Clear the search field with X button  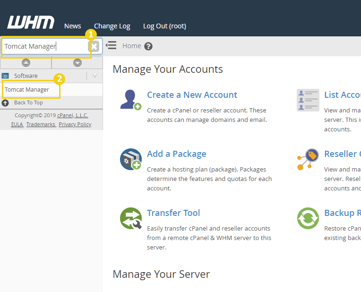coord(94,46)
